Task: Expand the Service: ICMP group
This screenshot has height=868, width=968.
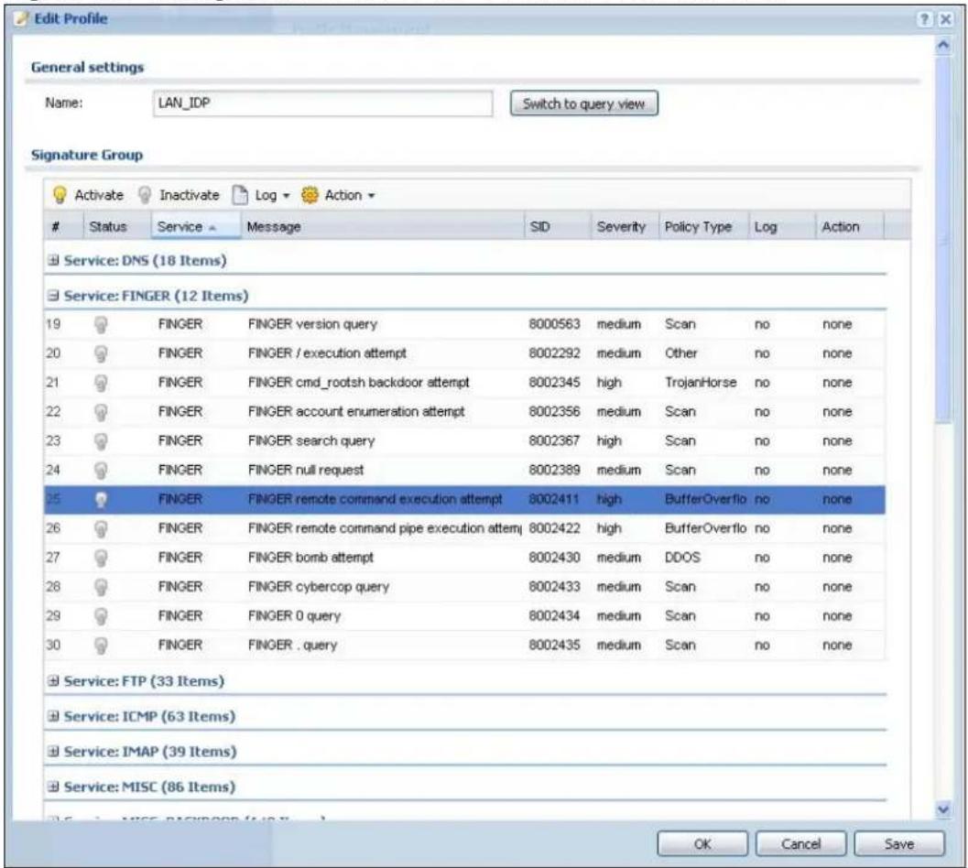Action: (54, 716)
